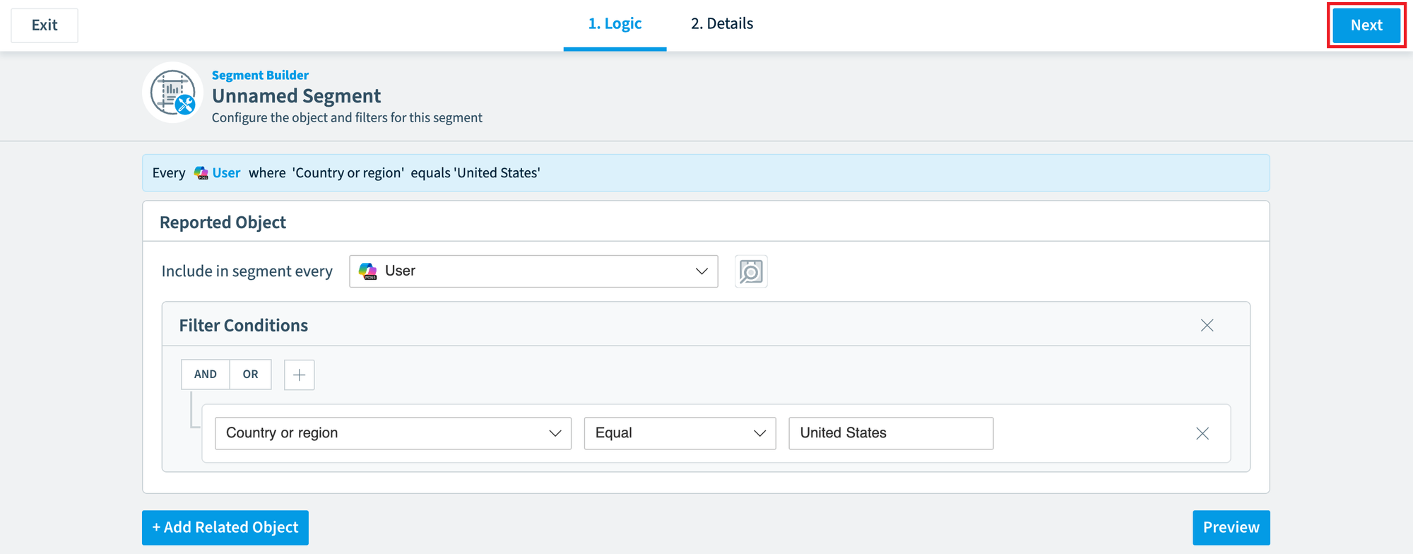Click the Reported Object heading
Image resolution: width=1413 pixels, height=554 pixels.
click(223, 223)
